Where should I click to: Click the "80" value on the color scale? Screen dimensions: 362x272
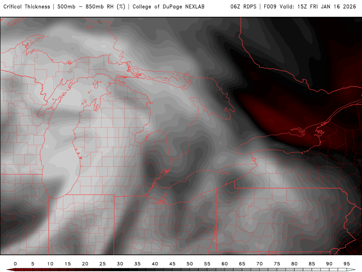pos(295,264)
